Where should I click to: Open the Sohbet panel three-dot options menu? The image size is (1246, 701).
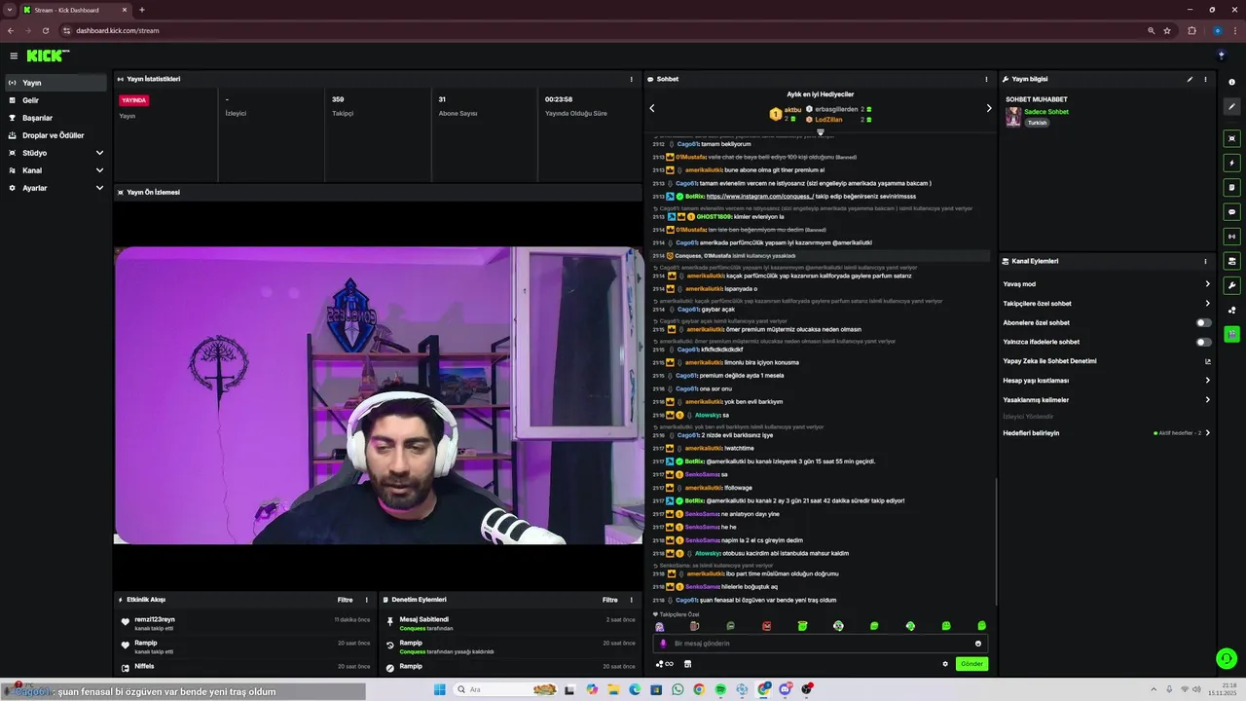[986, 79]
